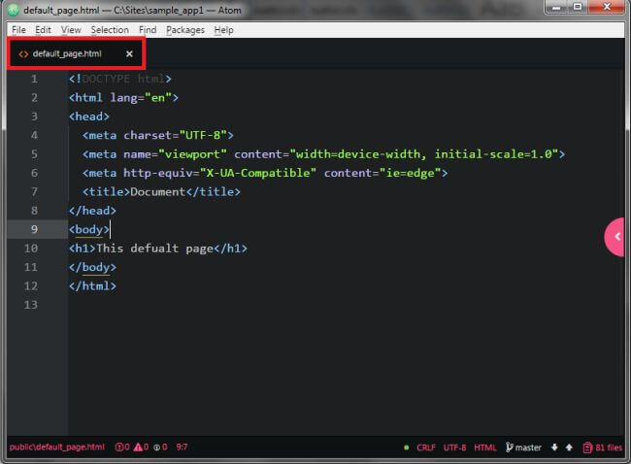The width and height of the screenshot is (631, 464).
Task: Click the git push up arrow
Action: pyautogui.click(x=569, y=447)
